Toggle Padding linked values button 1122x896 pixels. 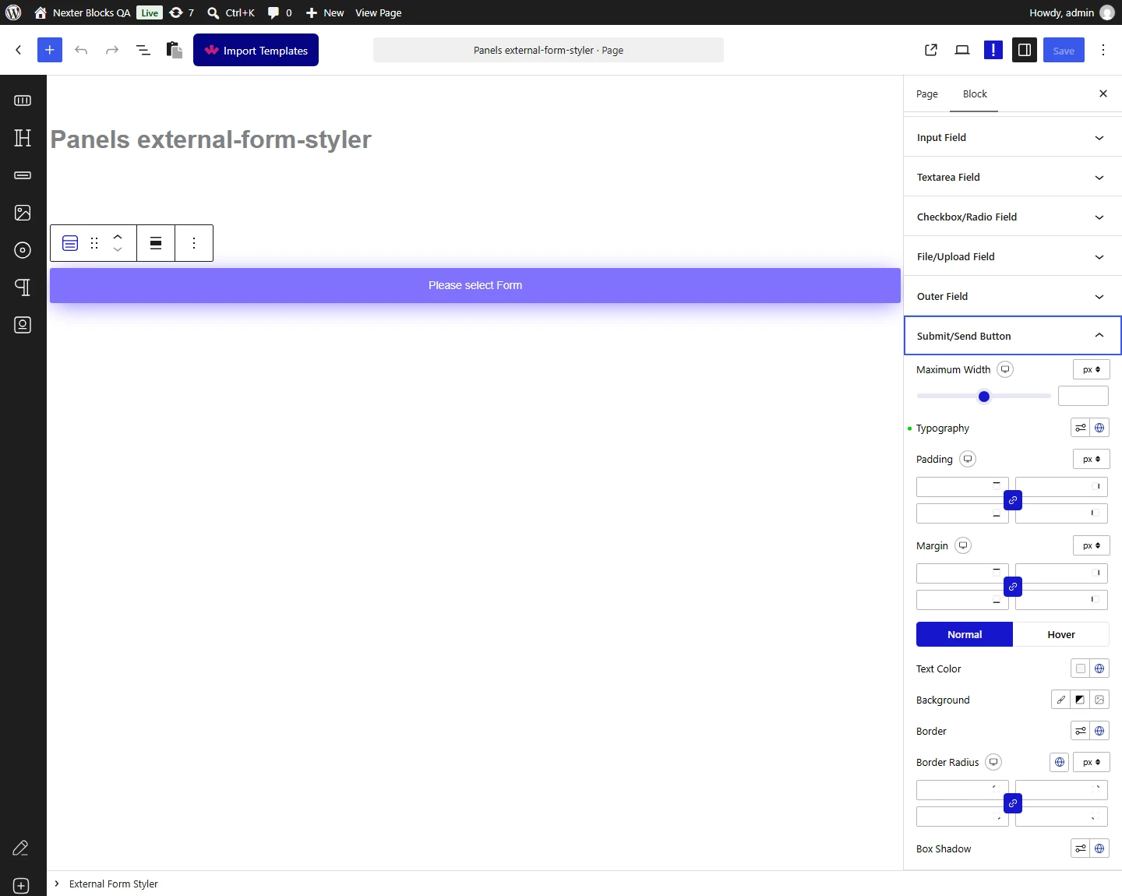[x=1013, y=500]
